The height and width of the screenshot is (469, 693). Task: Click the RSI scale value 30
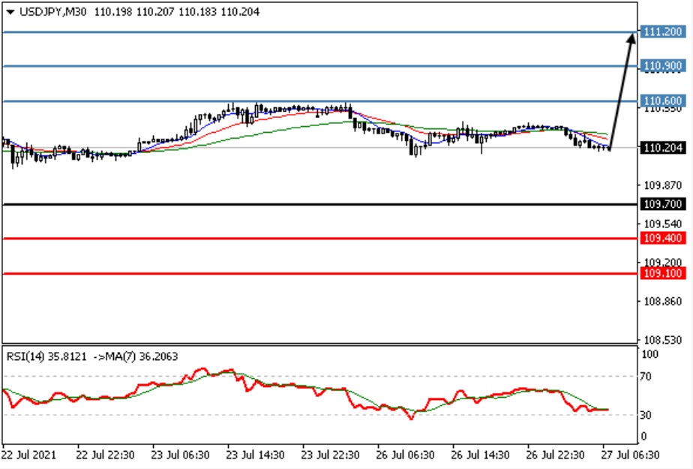pos(646,415)
